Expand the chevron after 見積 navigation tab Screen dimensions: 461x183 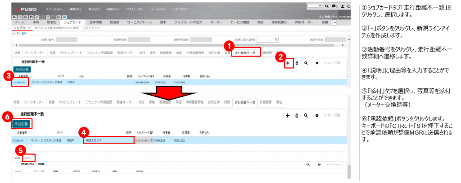334,22
